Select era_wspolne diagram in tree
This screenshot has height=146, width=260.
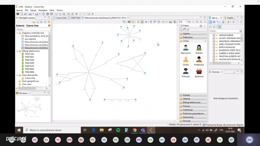[x=30, y=39]
